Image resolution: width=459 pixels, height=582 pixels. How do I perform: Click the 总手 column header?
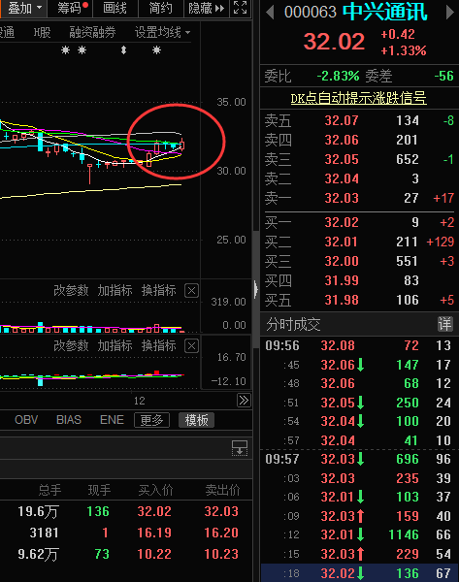49,490
